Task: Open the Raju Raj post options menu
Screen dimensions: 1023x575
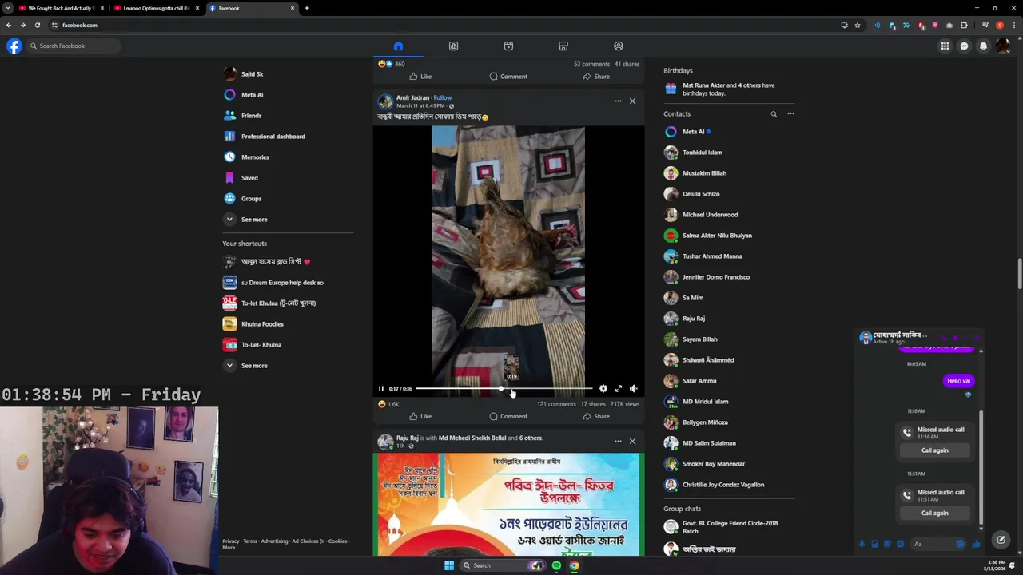Action: [618, 441]
